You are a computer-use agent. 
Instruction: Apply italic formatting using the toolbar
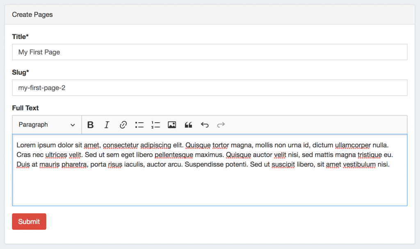point(107,125)
